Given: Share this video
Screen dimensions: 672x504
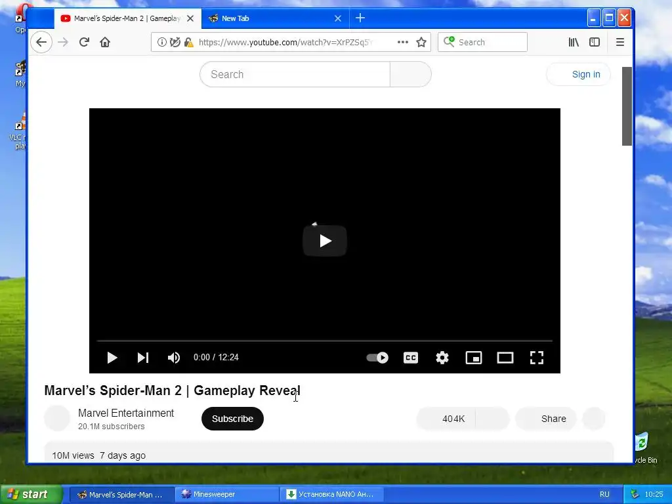Looking at the screenshot, I should 546,419.
